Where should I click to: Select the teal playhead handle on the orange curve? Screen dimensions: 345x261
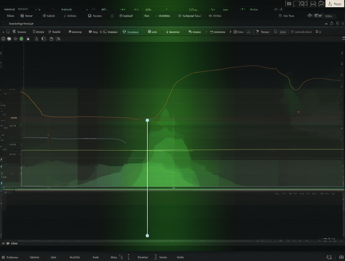tap(147, 120)
